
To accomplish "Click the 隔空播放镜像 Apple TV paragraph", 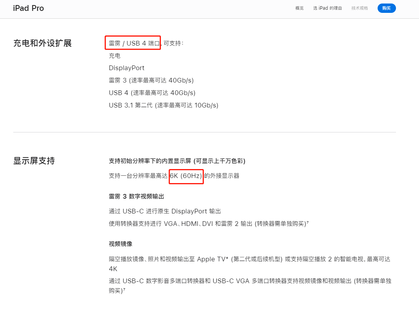I will [x=250, y=264].
